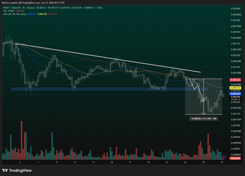
Task: Click the 128.55M volume value in legend
Action: tap(20, 11)
